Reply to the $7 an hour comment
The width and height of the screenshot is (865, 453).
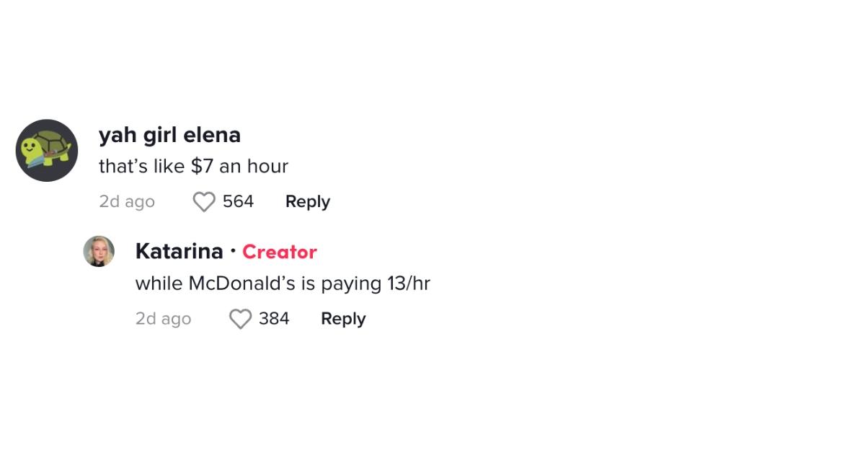pyautogui.click(x=308, y=202)
